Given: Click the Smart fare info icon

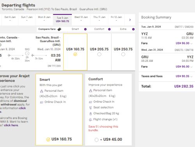Looking at the screenshot, I should [x=85, y=29].
